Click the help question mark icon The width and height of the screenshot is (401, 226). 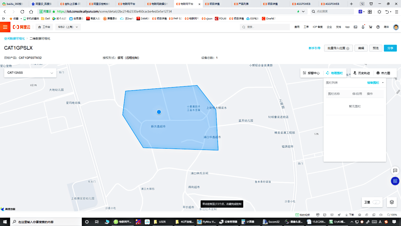[x=378, y=27]
